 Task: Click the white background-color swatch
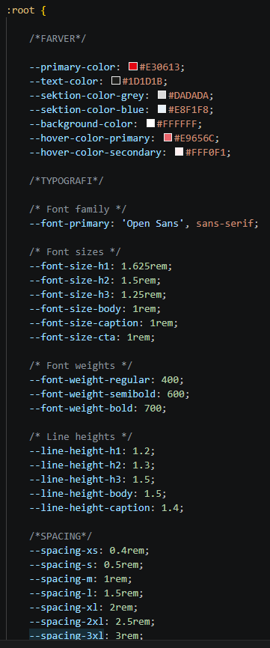pyautogui.click(x=150, y=123)
